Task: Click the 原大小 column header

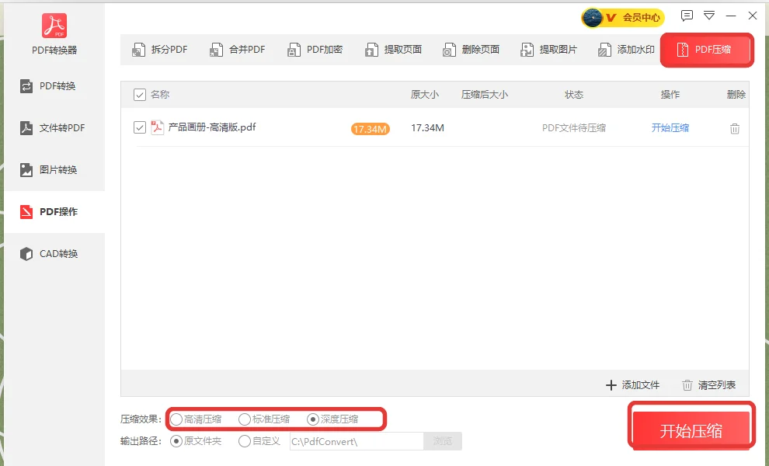Action: click(x=425, y=95)
